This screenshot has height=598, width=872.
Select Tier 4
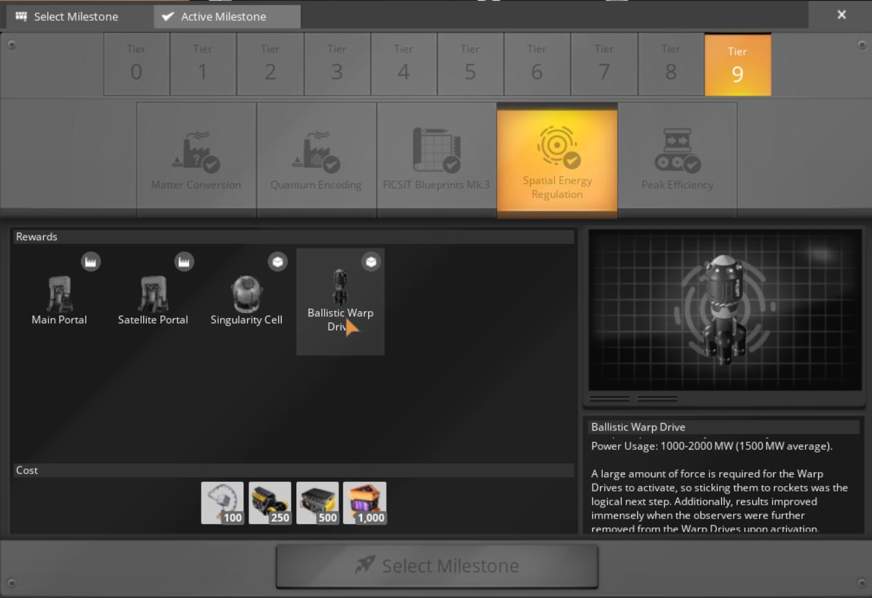(403, 64)
